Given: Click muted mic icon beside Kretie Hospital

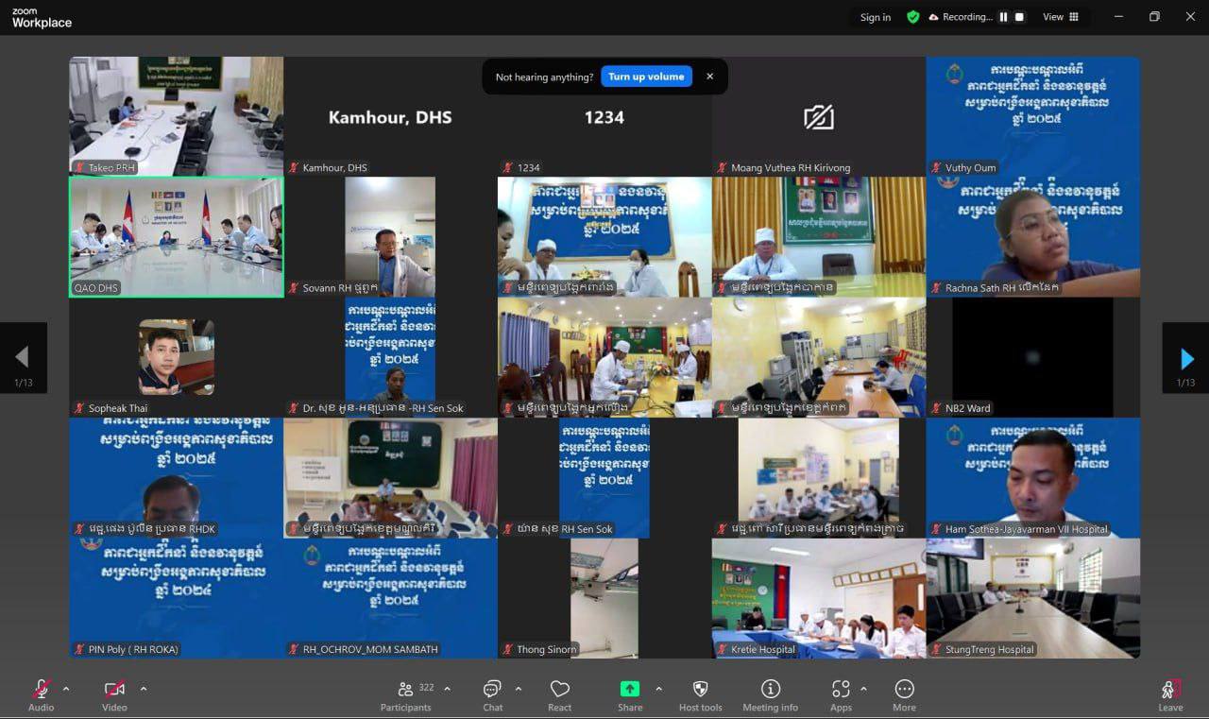Looking at the screenshot, I should (x=723, y=649).
